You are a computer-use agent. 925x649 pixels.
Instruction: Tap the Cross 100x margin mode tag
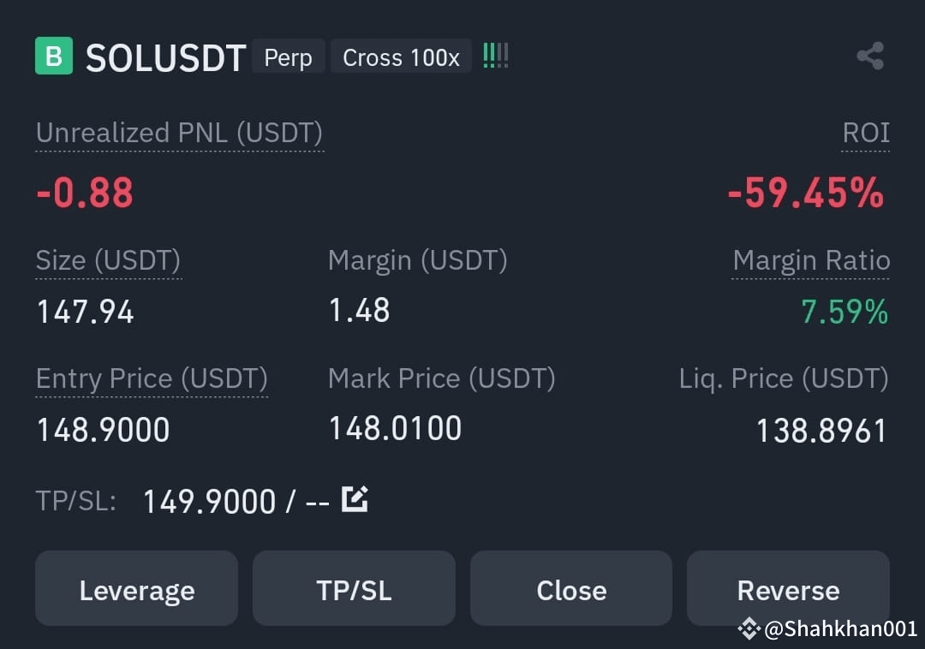tap(401, 57)
